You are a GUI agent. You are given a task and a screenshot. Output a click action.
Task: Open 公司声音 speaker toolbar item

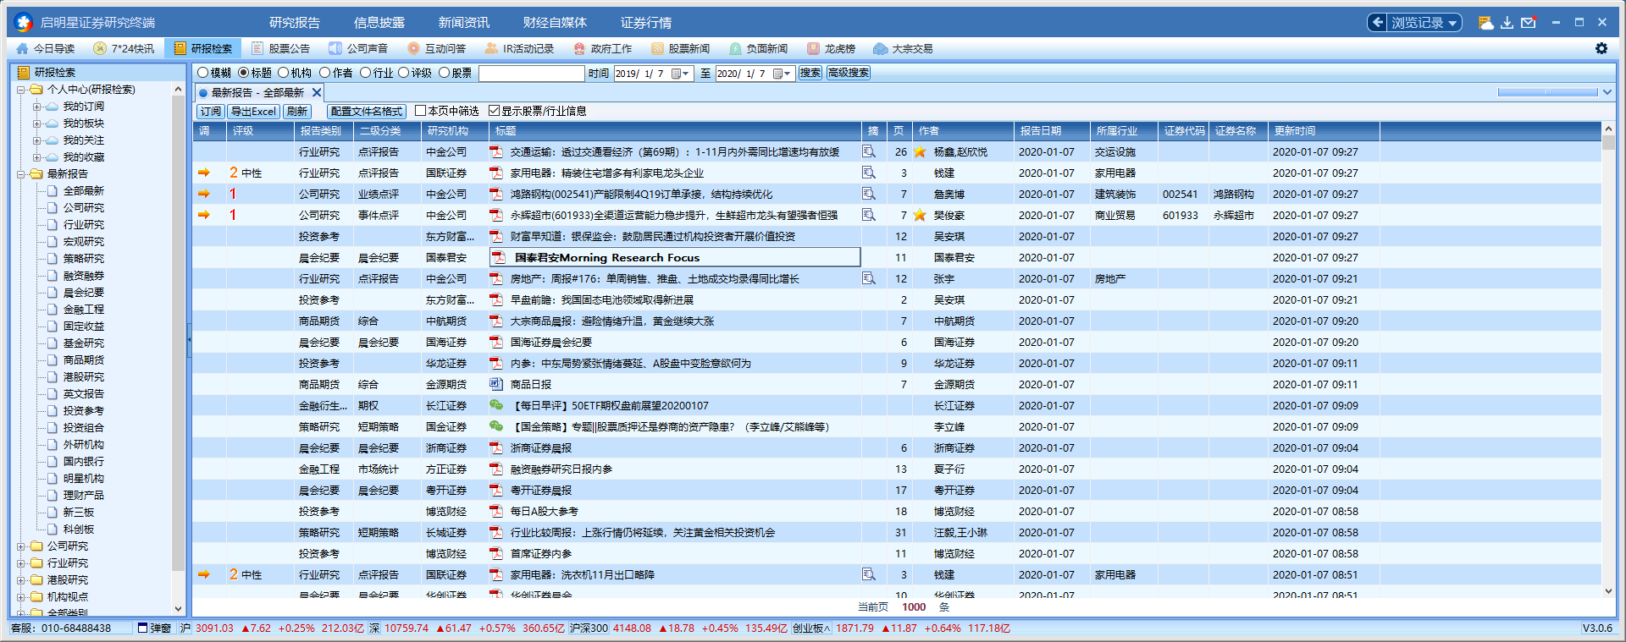tap(358, 48)
